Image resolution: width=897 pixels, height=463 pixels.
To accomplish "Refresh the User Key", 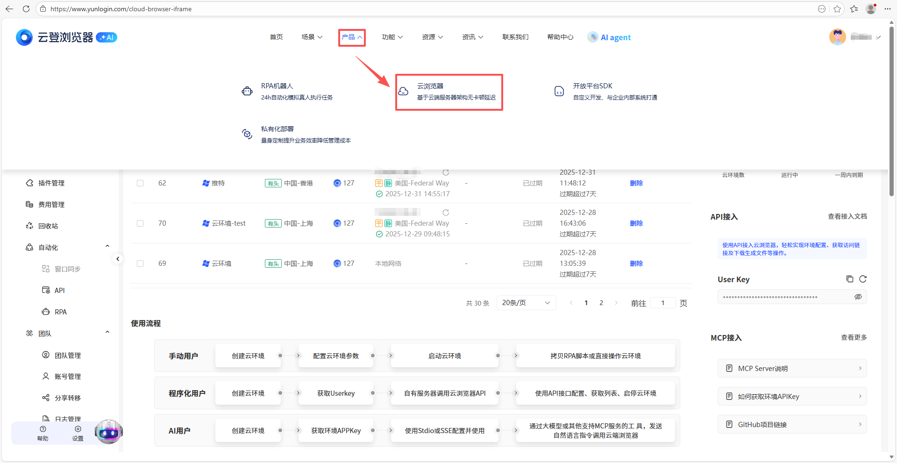I will pyautogui.click(x=863, y=279).
